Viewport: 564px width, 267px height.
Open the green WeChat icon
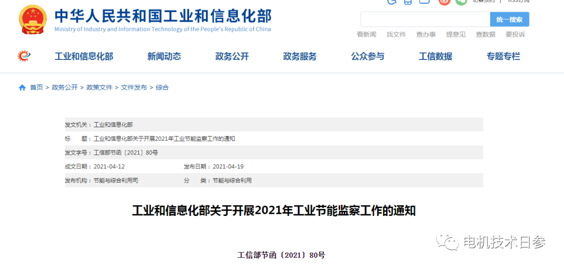tap(461, 2)
